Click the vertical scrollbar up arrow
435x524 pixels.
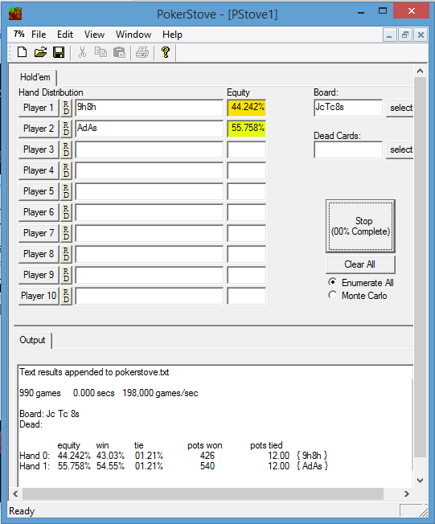421,71
